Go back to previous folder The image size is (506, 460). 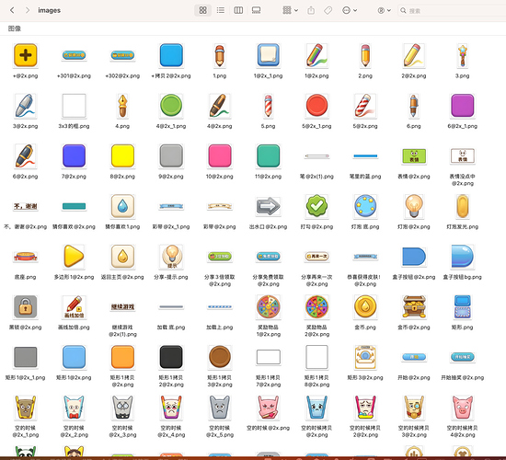point(12,10)
